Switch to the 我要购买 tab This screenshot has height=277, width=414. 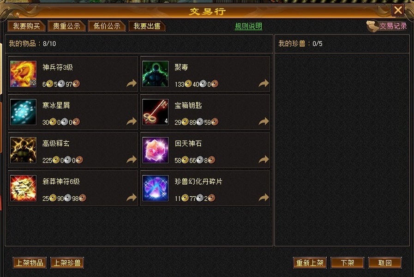pos(26,26)
